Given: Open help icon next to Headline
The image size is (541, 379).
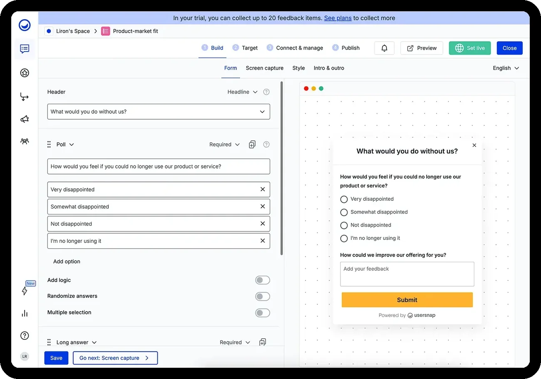Looking at the screenshot, I should point(267,92).
